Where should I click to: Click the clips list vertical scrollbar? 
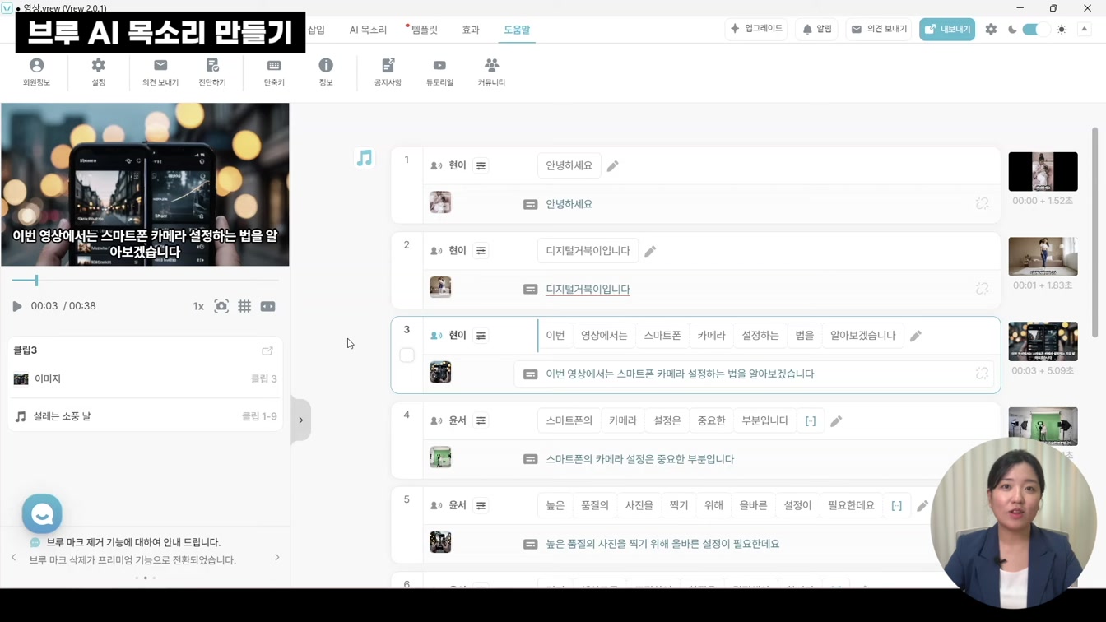point(1094,232)
